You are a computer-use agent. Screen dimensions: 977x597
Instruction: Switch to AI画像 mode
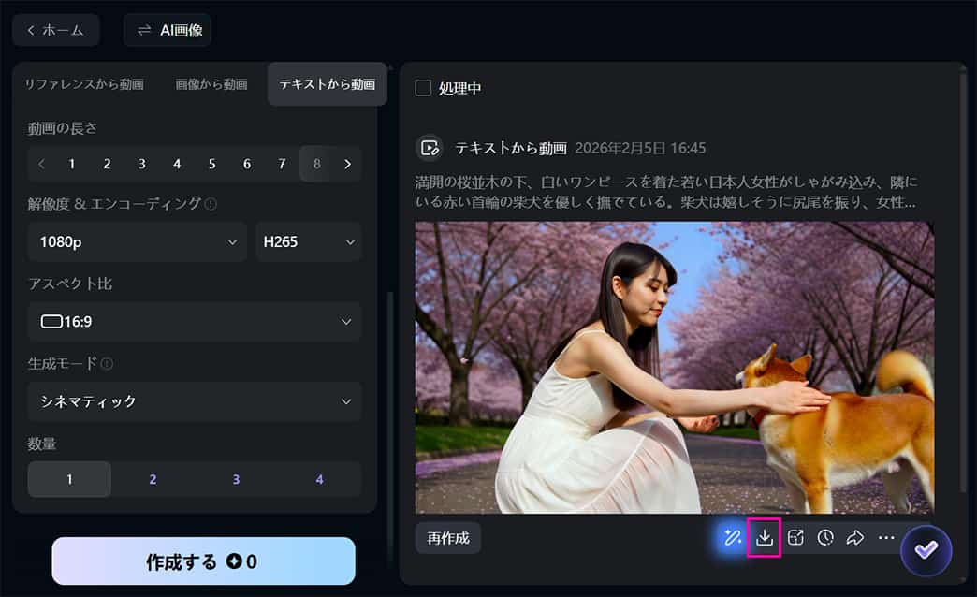click(167, 30)
